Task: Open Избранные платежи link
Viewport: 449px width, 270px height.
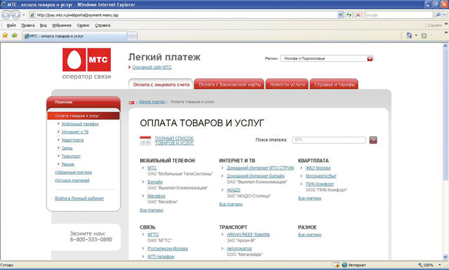Action: 73,172
